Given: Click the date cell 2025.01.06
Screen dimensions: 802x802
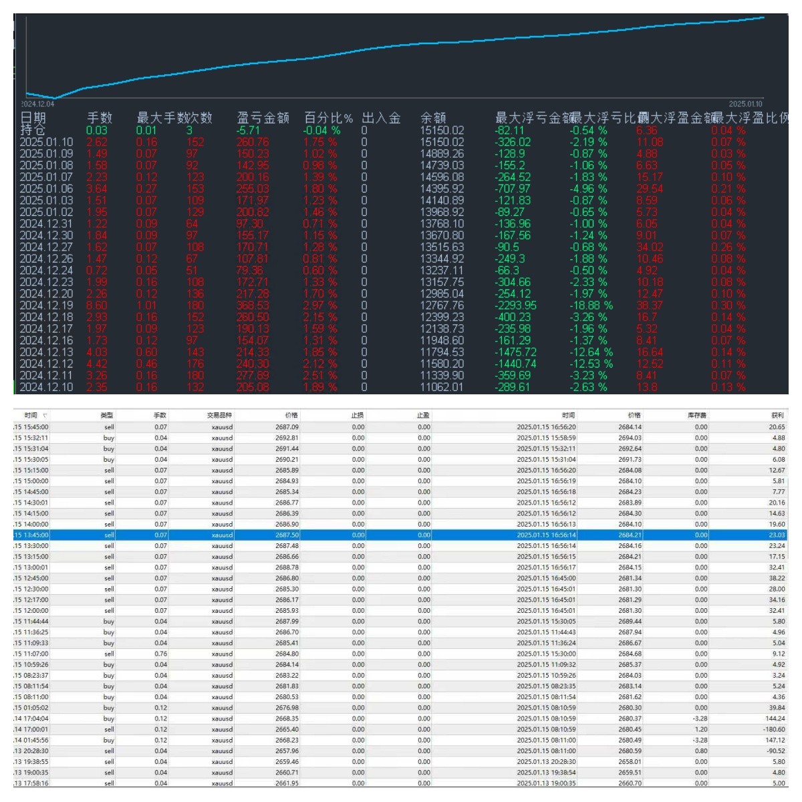Looking at the screenshot, I should (46, 188).
